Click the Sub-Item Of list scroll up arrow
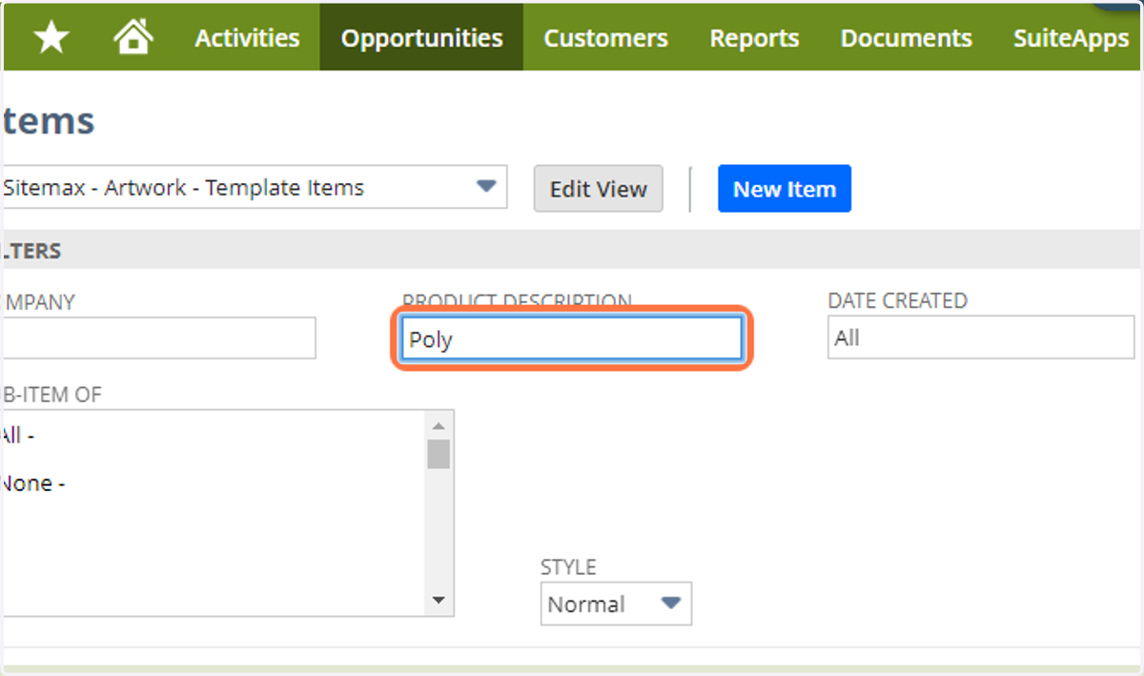 pyautogui.click(x=439, y=426)
